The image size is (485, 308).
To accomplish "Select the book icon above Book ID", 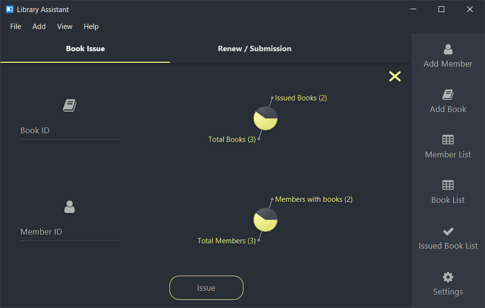I will 70,105.
